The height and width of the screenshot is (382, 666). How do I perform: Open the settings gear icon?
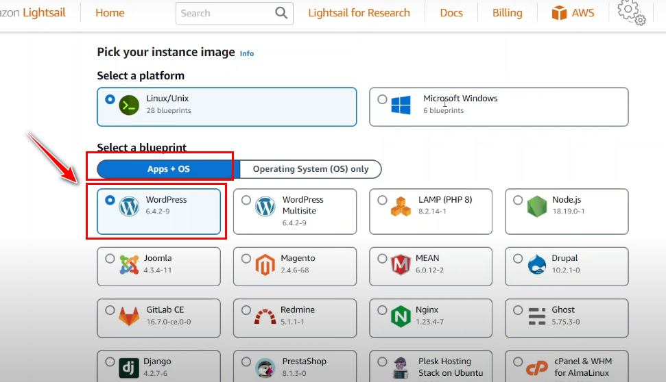pos(632,12)
